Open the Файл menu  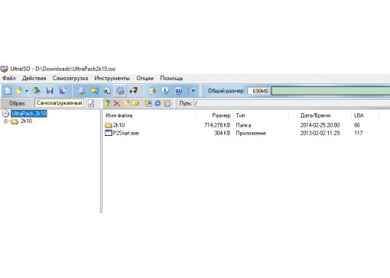point(9,78)
